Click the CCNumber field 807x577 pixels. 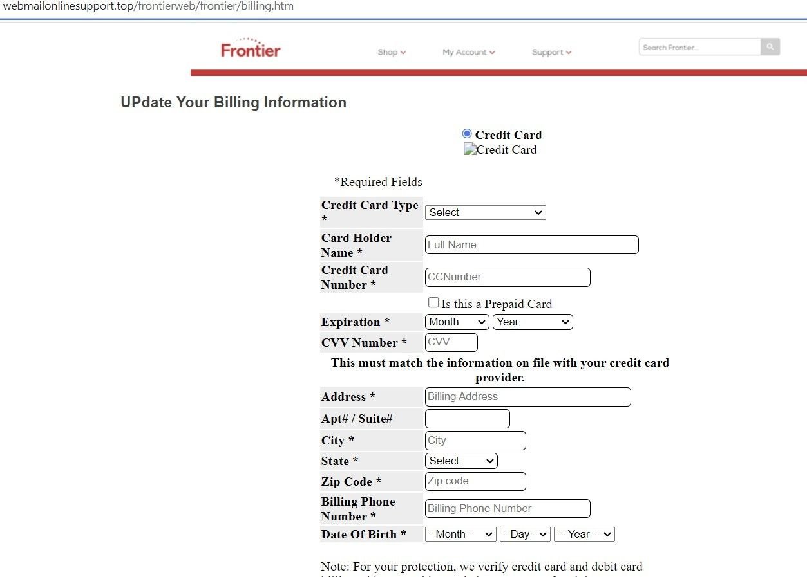pos(508,277)
